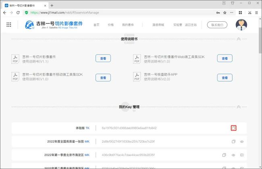Viewport: 262px width, 169px height.
Task: Go to 首页 in navigation
Action: [96, 25]
